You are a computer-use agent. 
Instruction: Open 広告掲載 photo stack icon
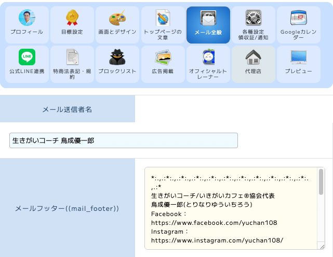tap(163, 57)
